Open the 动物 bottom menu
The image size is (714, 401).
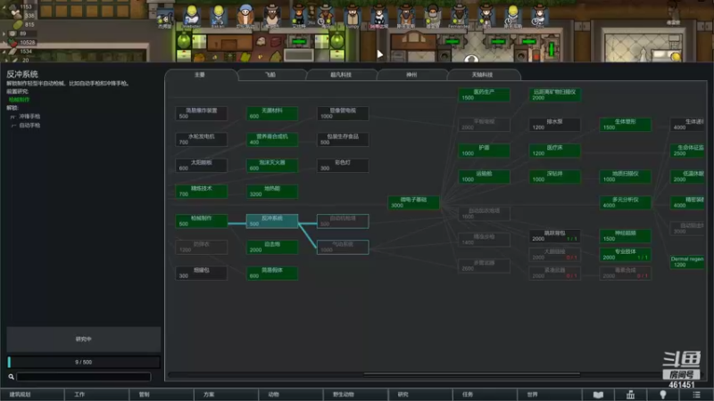point(291,395)
